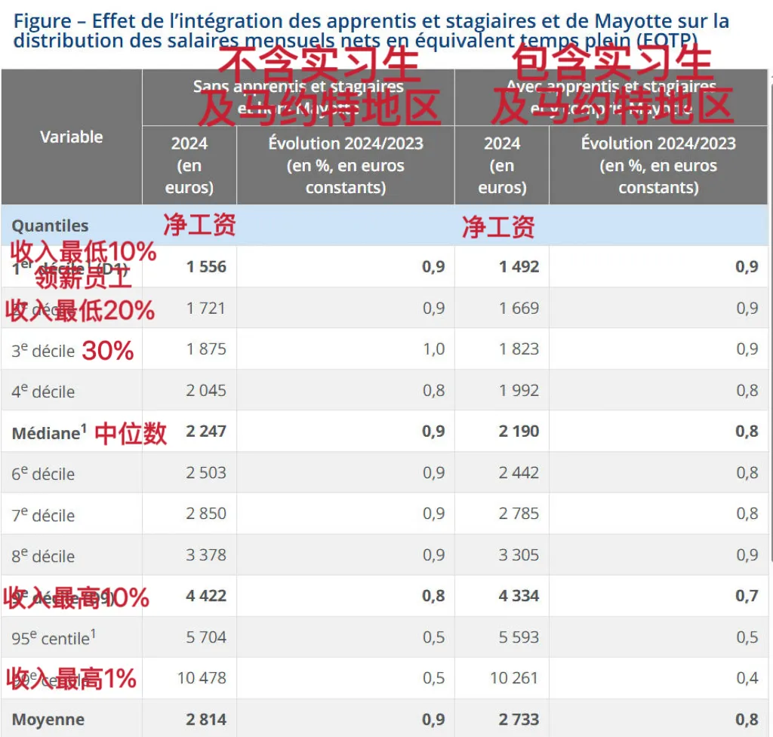Click the figure title starting with 'Figure – Effet'
The image size is (773, 737).
[x=371, y=30]
